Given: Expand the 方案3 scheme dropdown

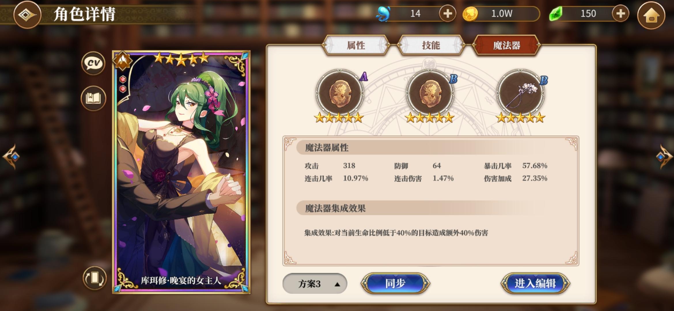Looking at the screenshot, I should 315,284.
